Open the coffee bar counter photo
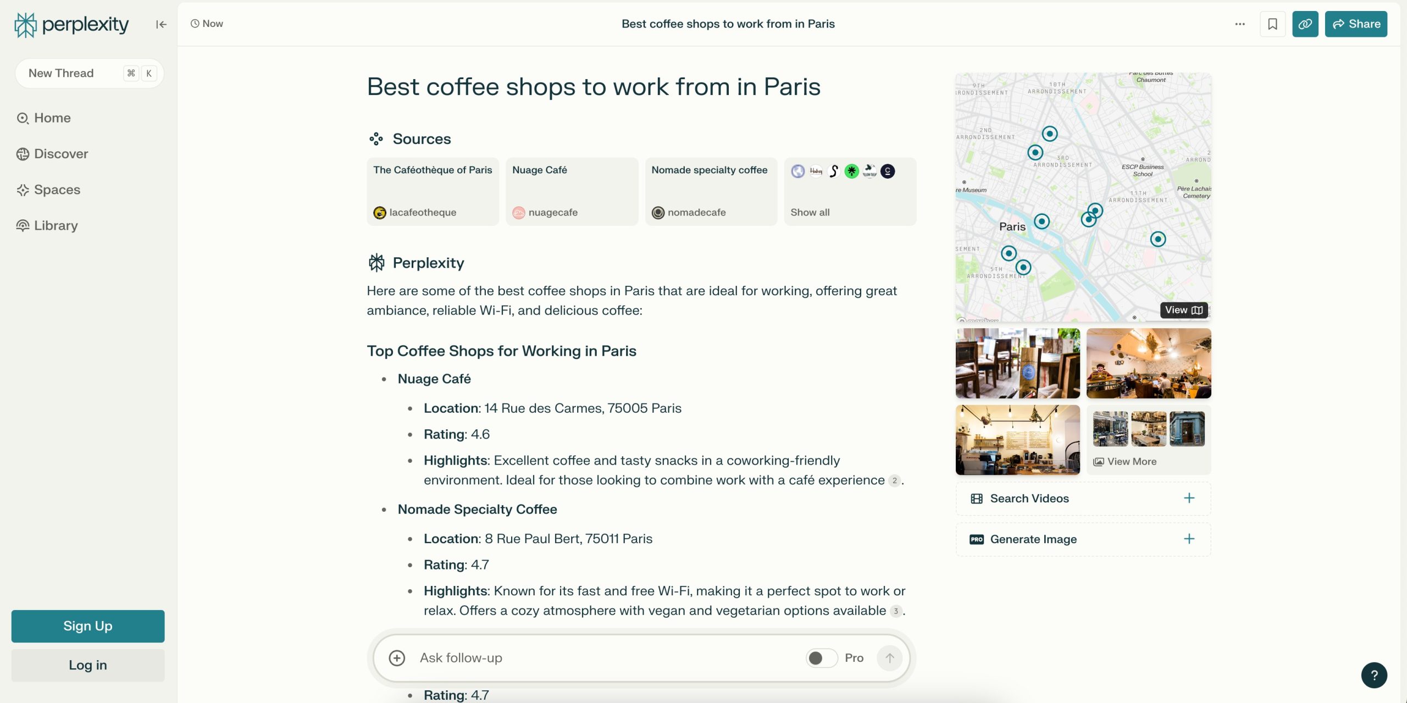The height and width of the screenshot is (703, 1407). (x=1018, y=440)
